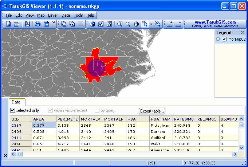Click the Wake cell
Image resolution: width=248 pixels, height=167 pixels.
[161, 144]
